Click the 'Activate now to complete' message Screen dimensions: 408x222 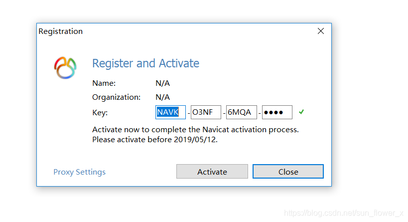(x=195, y=130)
